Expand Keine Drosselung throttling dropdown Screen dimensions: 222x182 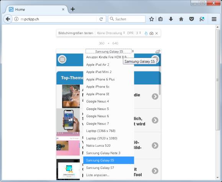tap(111, 33)
